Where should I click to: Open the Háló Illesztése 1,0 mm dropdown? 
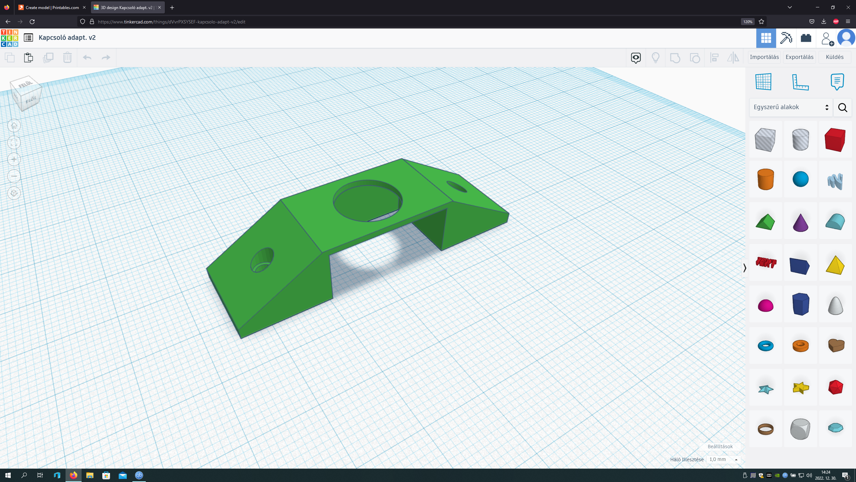pyautogui.click(x=723, y=460)
